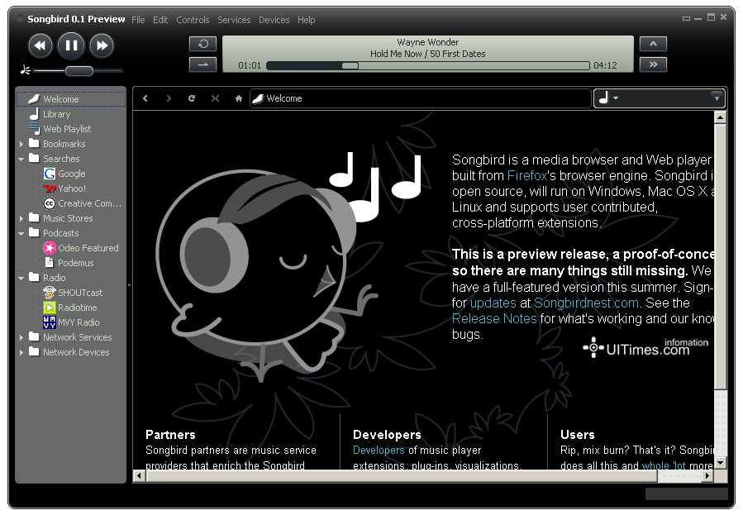Screen dimensions: 743x515
Task: Open the Creative Commons search entry
Action: [83, 203]
